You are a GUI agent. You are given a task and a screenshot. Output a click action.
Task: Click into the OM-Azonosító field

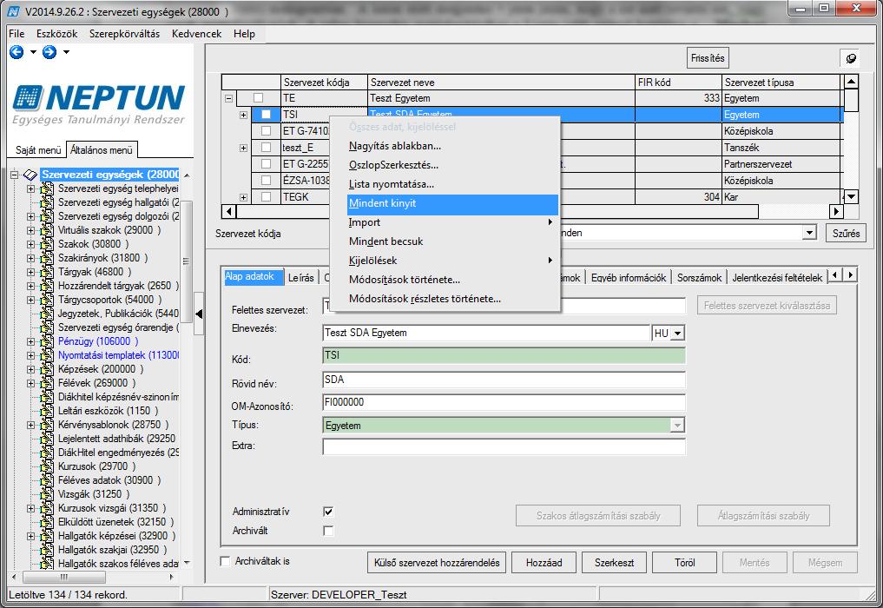point(504,402)
